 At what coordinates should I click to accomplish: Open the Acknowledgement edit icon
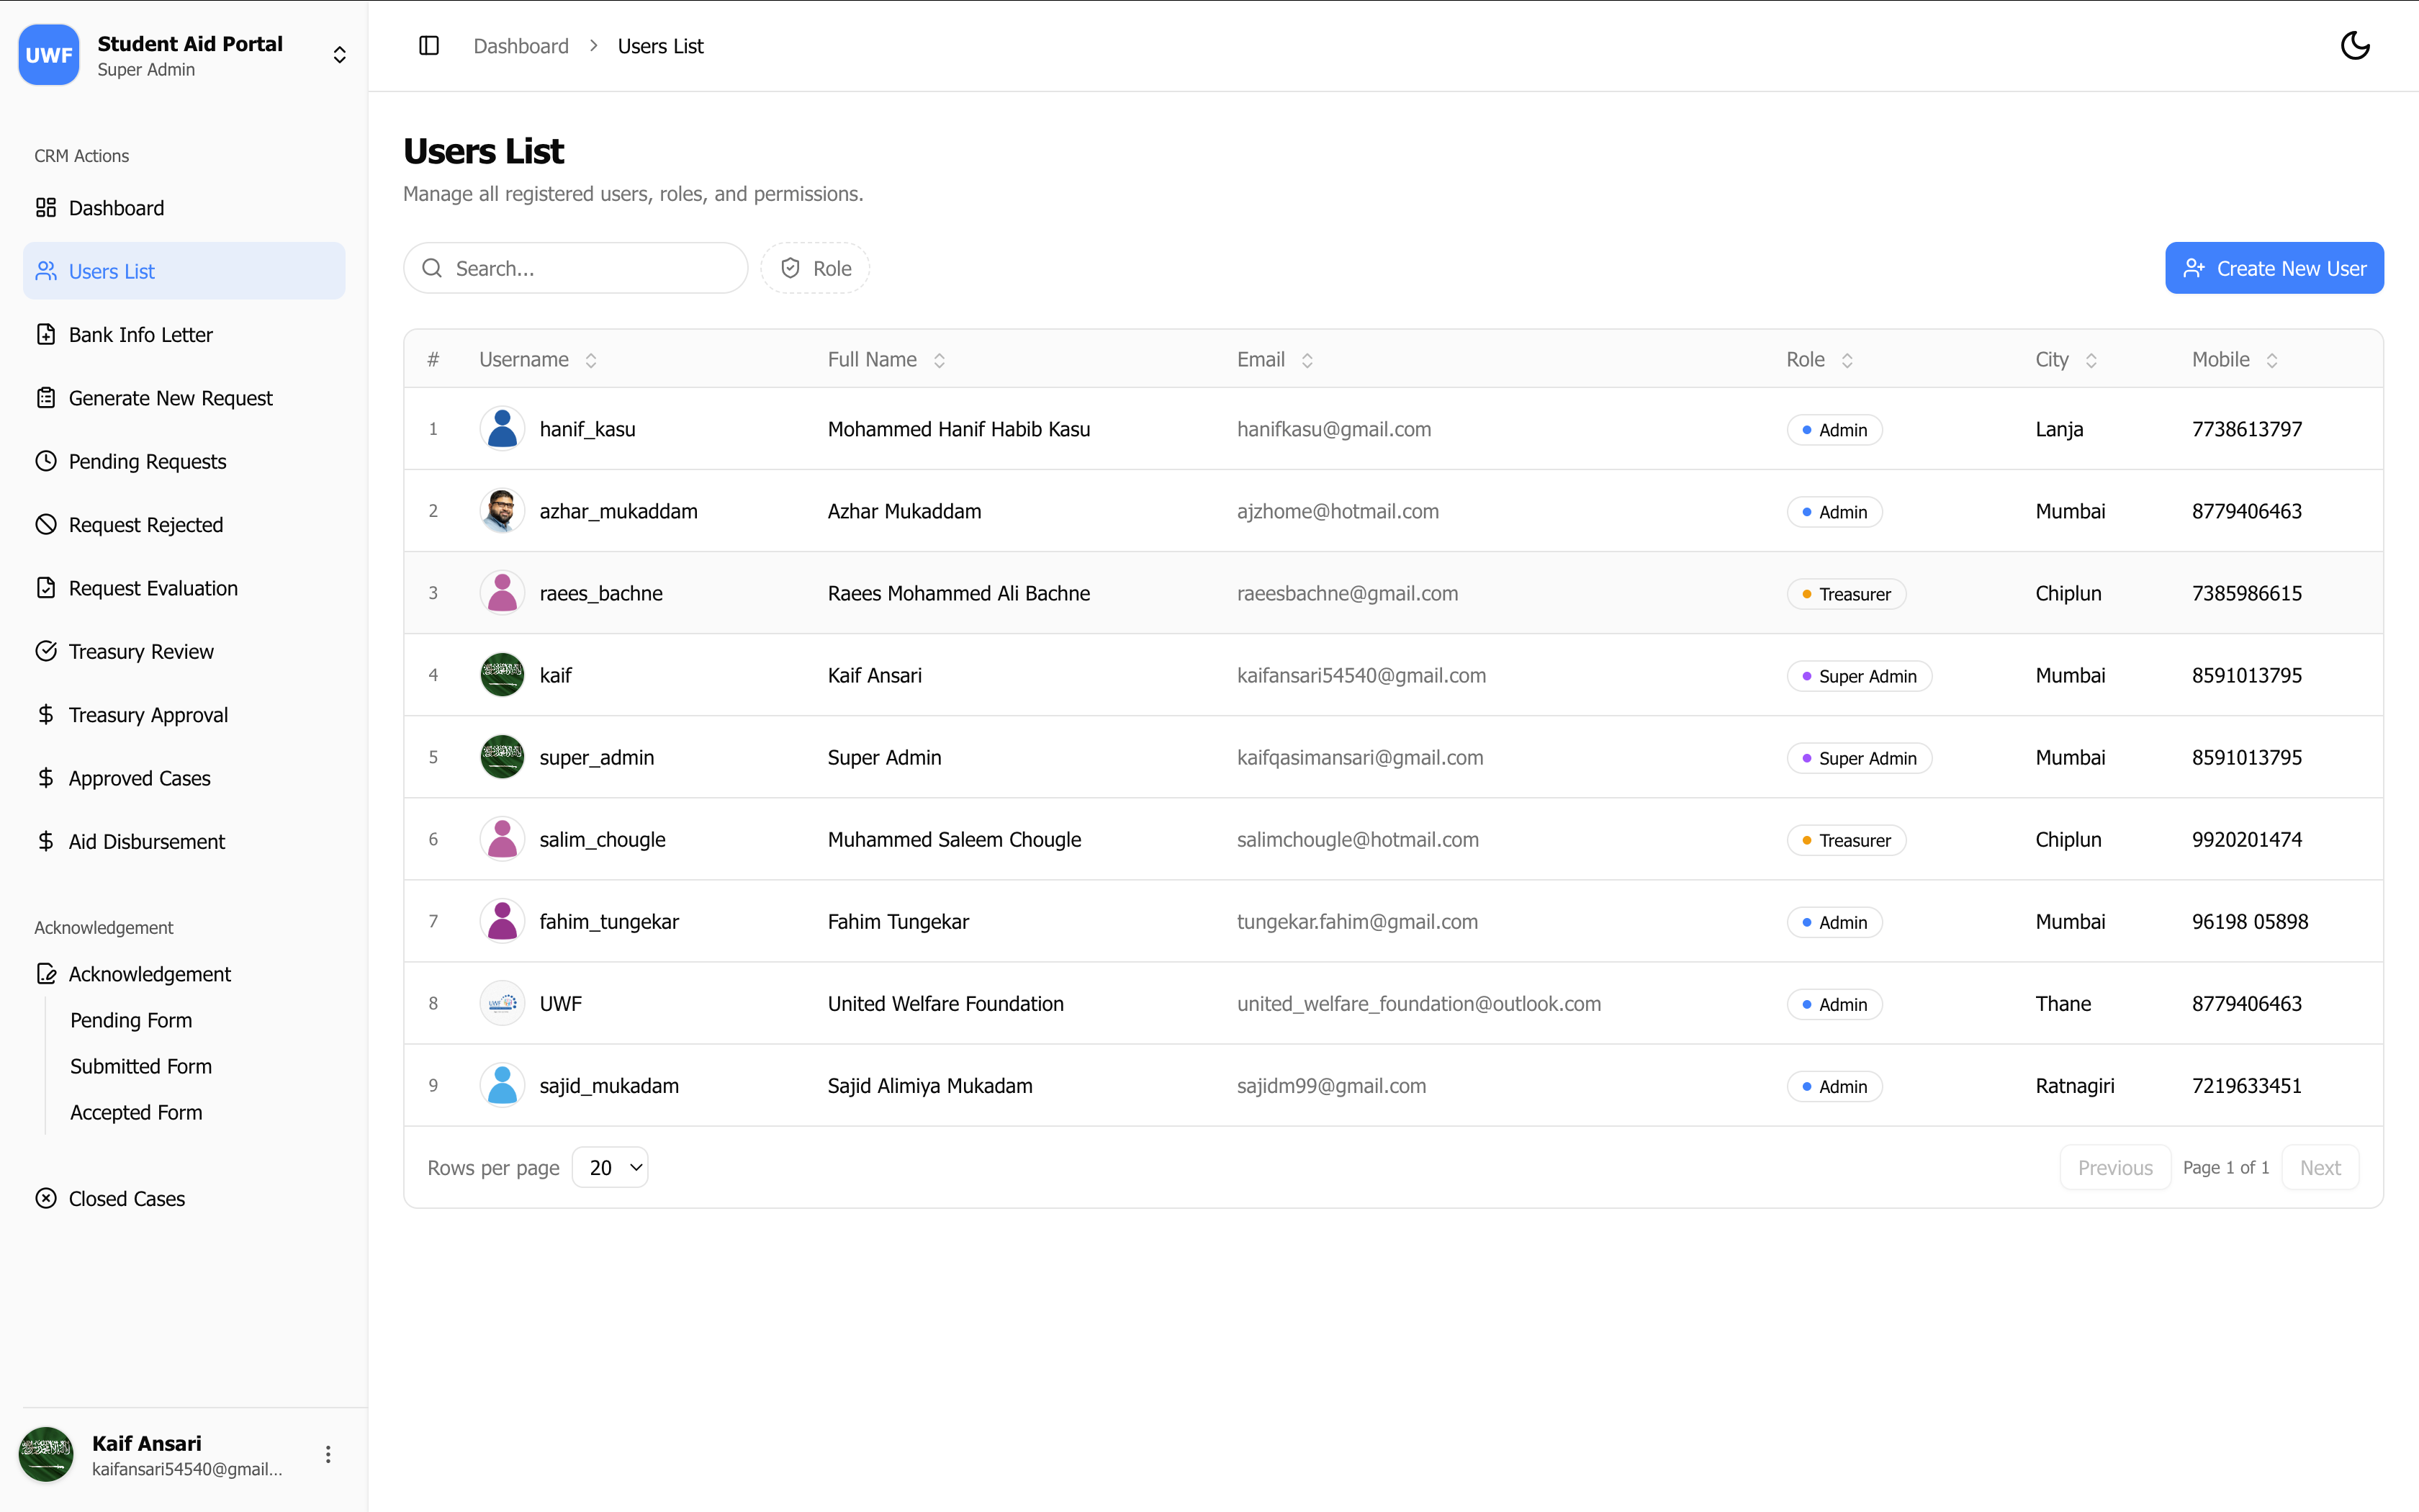pos(46,974)
